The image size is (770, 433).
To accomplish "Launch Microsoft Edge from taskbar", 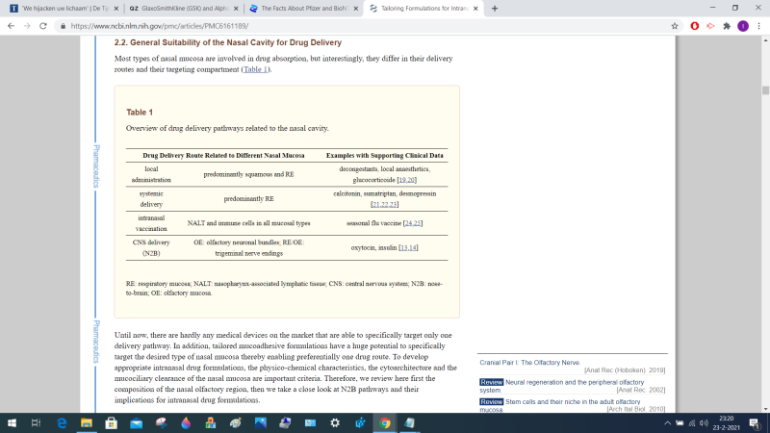I will 62,422.
